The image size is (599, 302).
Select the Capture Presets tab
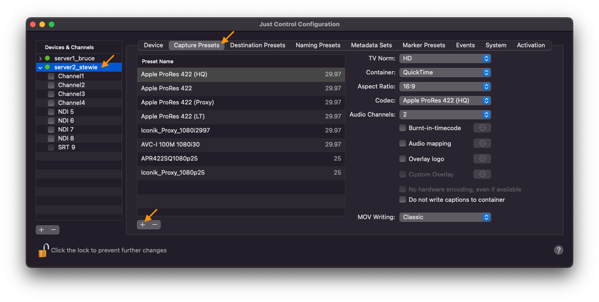(x=197, y=45)
